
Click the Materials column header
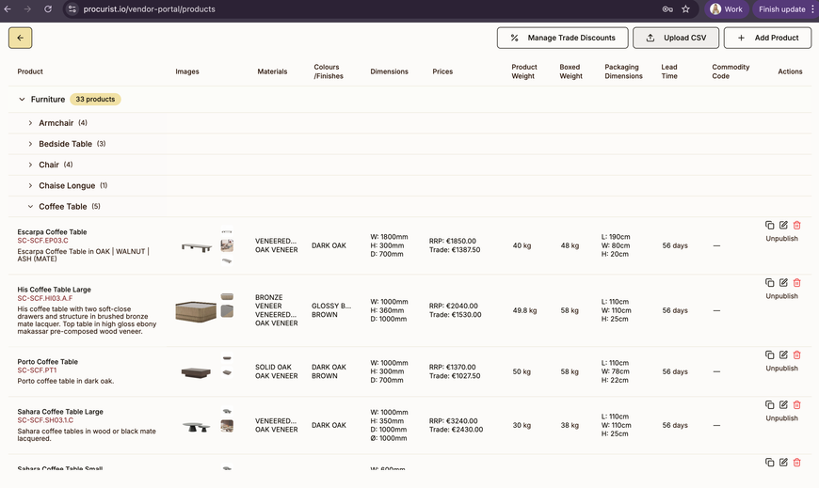click(x=272, y=71)
